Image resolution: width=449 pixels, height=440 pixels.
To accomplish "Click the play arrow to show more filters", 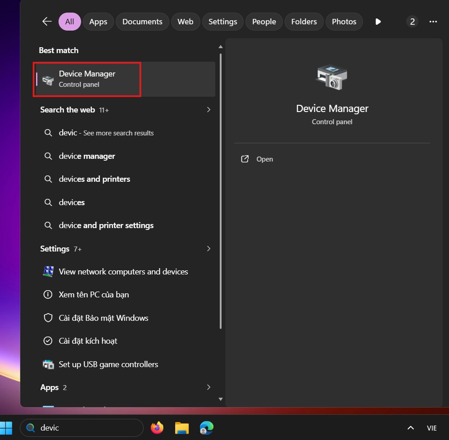I will pyautogui.click(x=378, y=22).
